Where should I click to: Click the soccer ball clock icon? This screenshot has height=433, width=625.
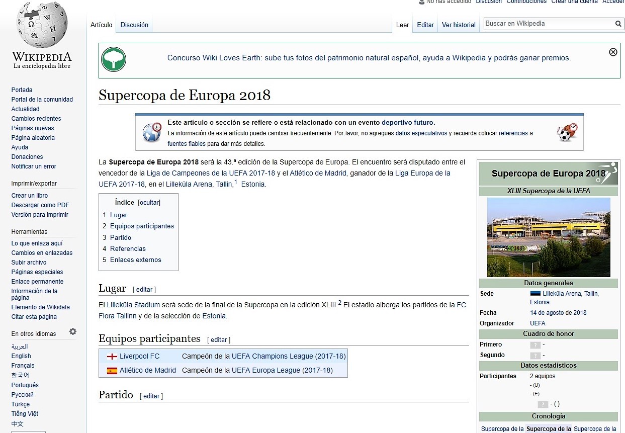[x=567, y=132]
